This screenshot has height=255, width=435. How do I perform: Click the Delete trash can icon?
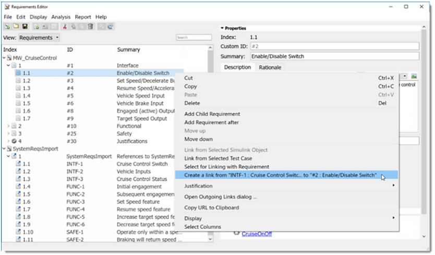tap(90, 27)
